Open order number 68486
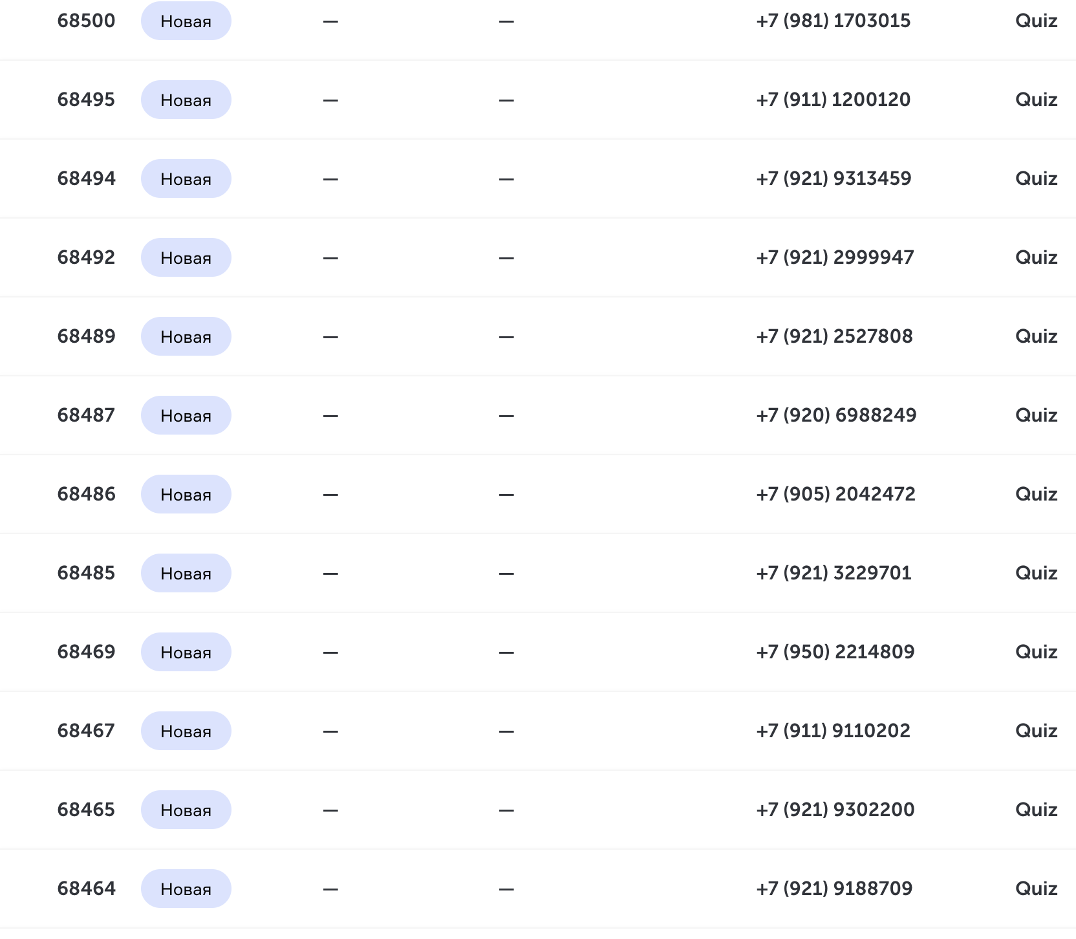This screenshot has height=939, width=1076. [x=86, y=494]
